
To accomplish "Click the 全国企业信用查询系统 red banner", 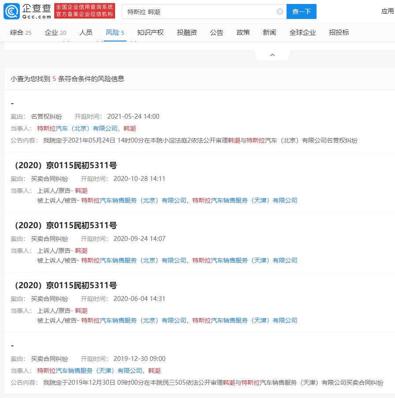I will [85, 11].
